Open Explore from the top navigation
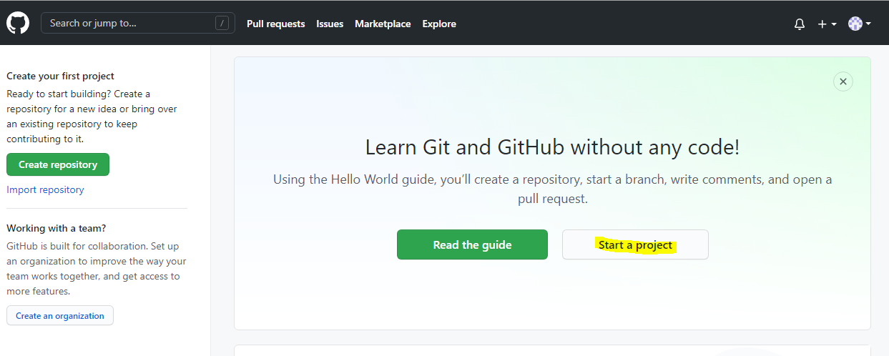 click(439, 24)
